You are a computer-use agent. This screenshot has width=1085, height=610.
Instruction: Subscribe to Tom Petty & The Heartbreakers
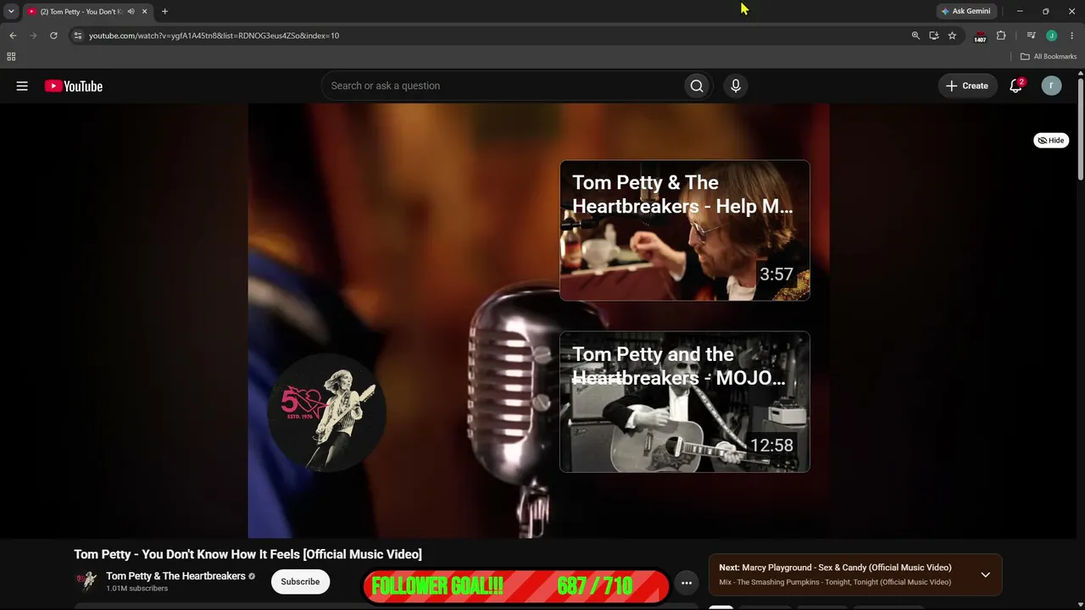(x=300, y=582)
